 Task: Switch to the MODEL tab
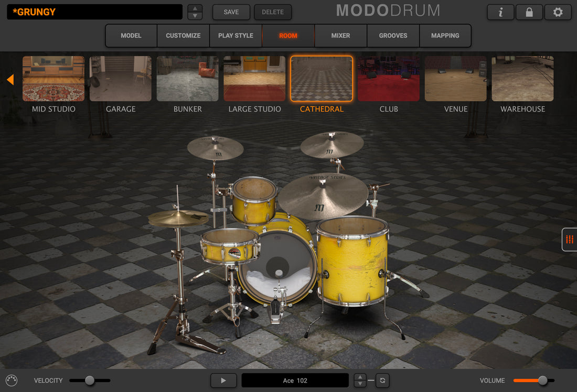pos(131,36)
